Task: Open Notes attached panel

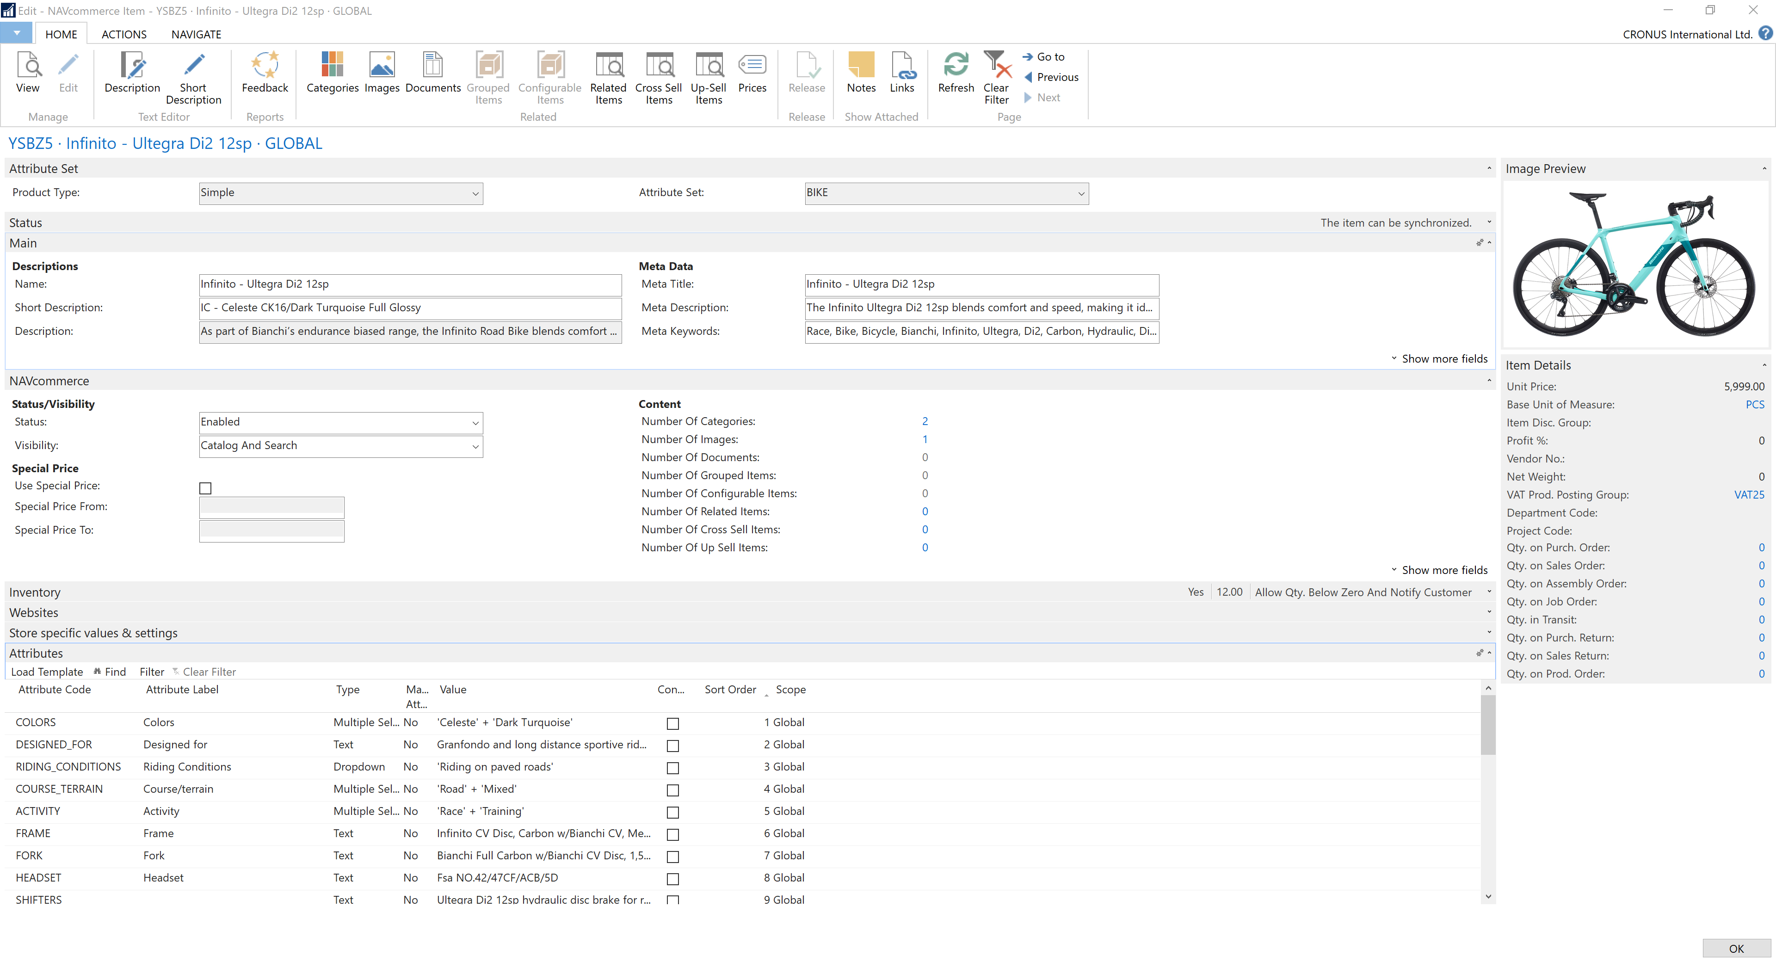Action: (861, 73)
